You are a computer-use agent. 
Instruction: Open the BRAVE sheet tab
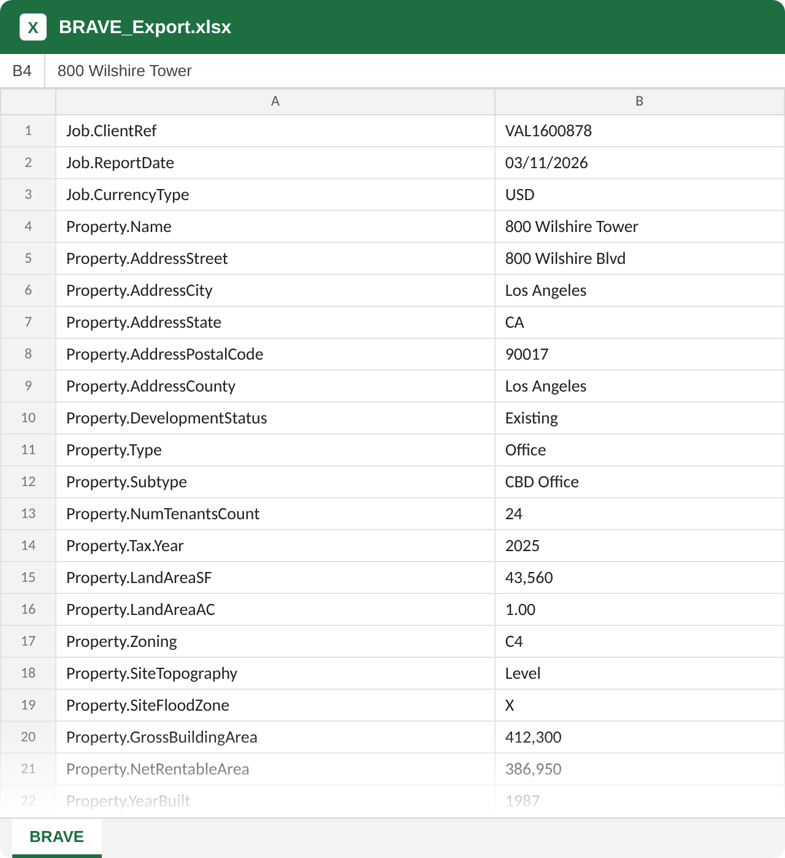click(57, 837)
